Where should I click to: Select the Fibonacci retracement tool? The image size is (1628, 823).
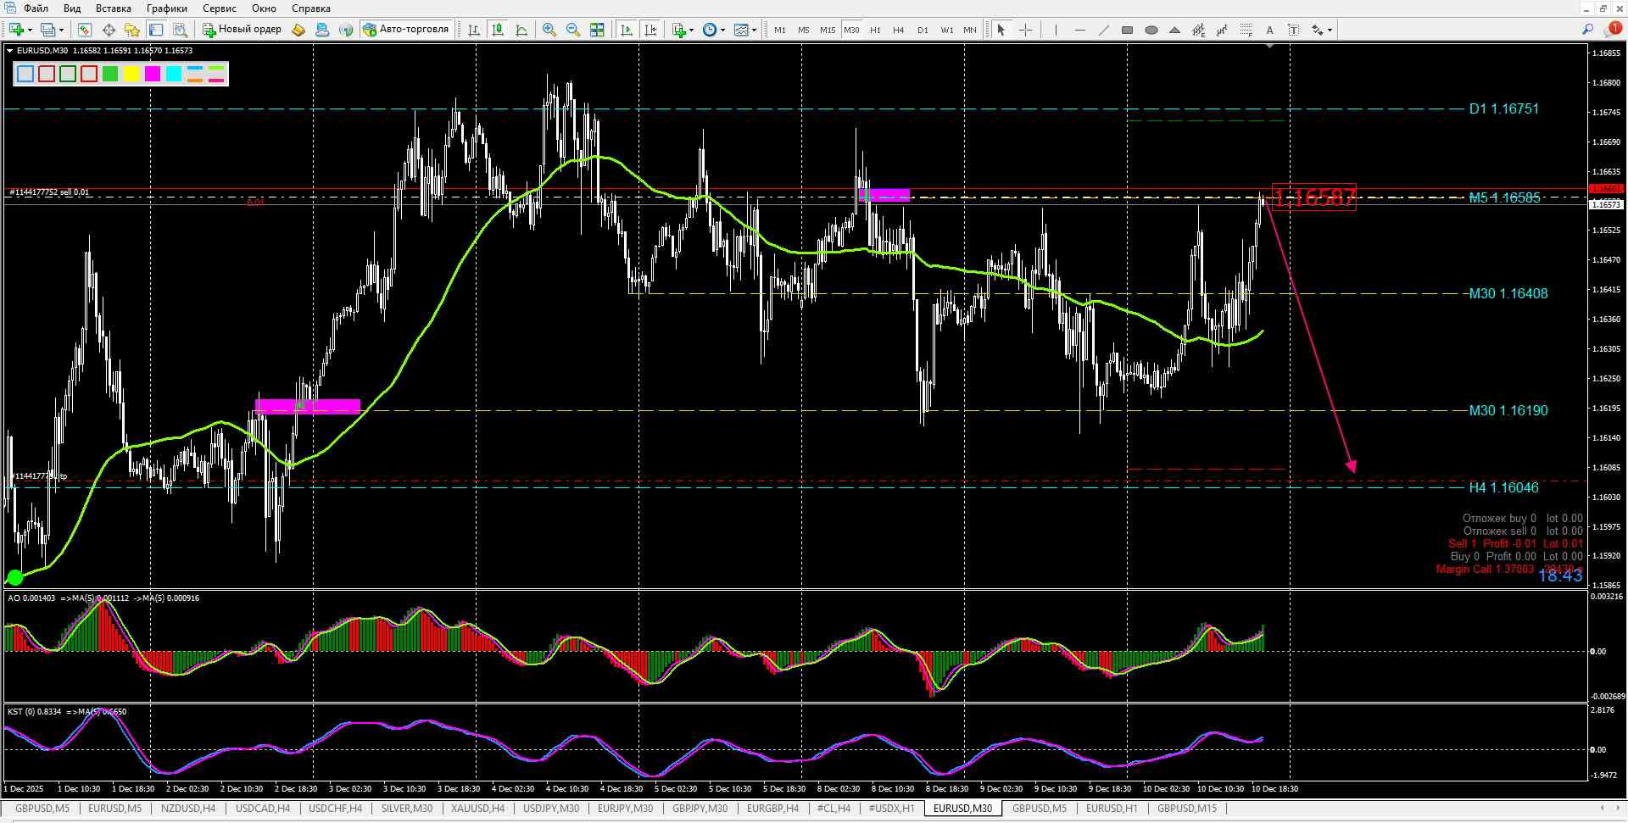click(1246, 30)
